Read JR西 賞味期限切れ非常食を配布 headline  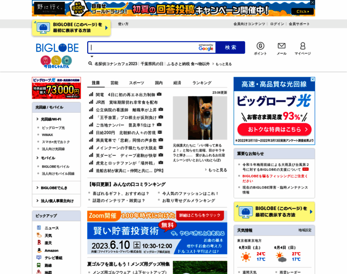pos(126,102)
